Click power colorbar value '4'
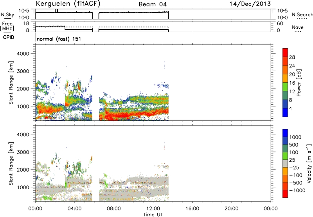 290,108
